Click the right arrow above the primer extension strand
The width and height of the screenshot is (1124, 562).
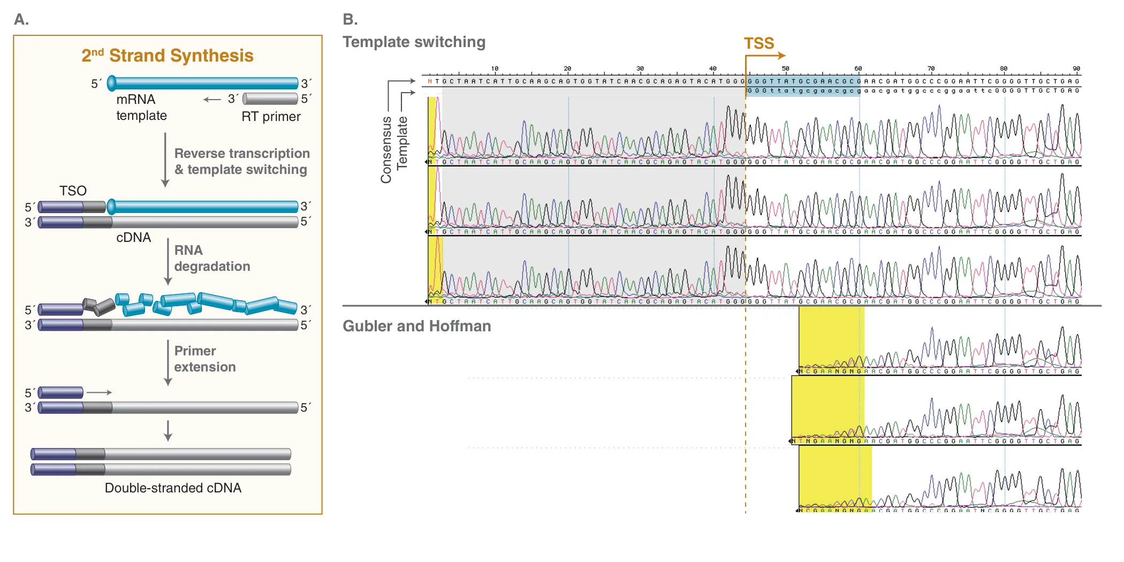99,392
